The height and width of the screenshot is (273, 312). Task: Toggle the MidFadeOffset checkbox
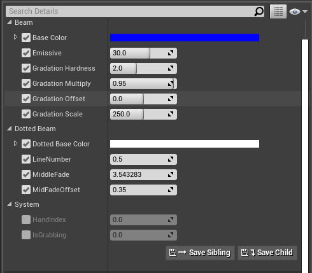(26, 190)
